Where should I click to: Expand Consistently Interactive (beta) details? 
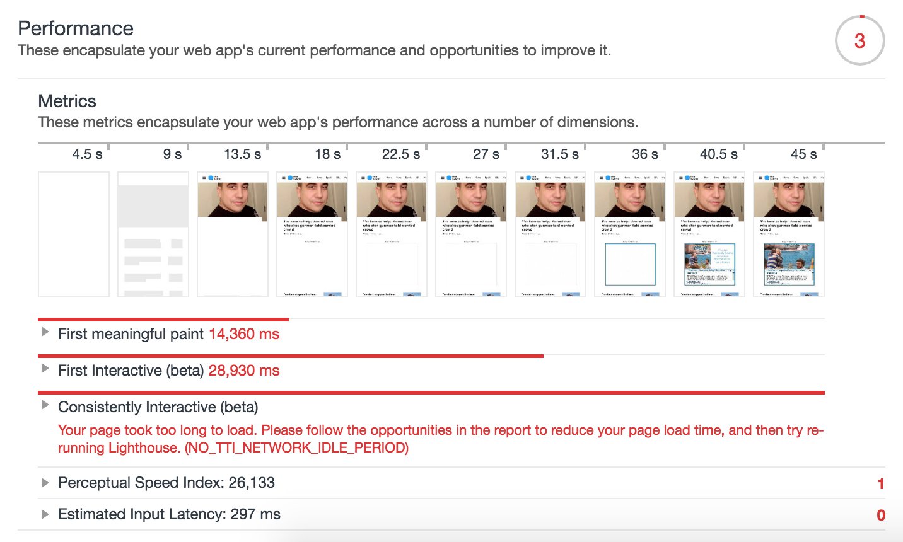[x=45, y=405]
